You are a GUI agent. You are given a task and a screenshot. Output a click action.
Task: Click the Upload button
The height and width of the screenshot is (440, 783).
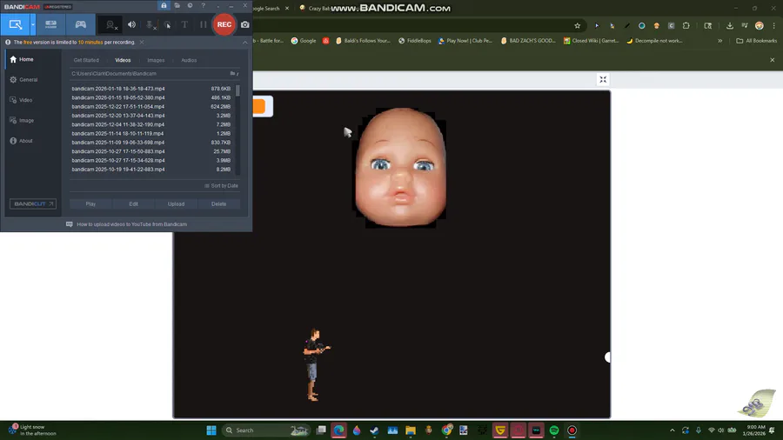point(176,204)
